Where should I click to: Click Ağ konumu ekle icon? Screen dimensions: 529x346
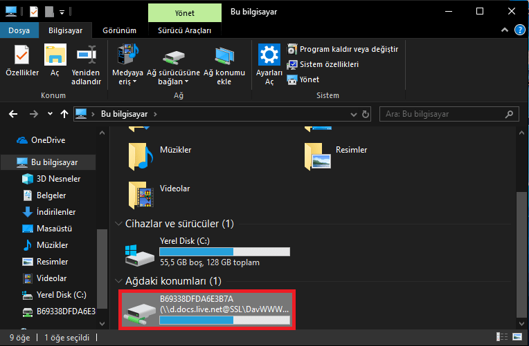pyautogui.click(x=224, y=65)
